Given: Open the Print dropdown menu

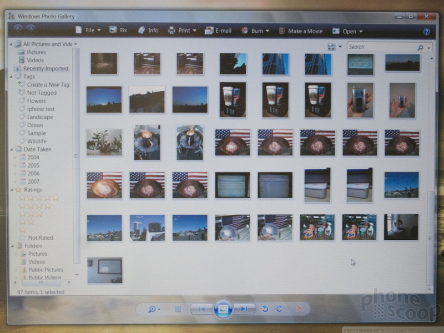Looking at the screenshot, I should click(182, 31).
